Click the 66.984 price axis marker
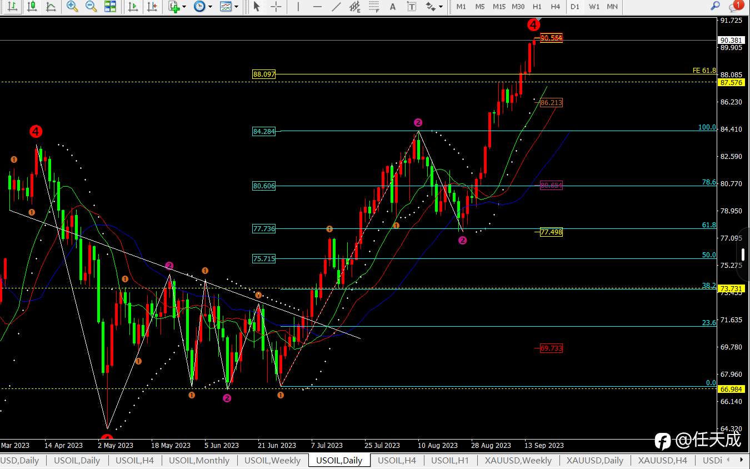 [731, 388]
